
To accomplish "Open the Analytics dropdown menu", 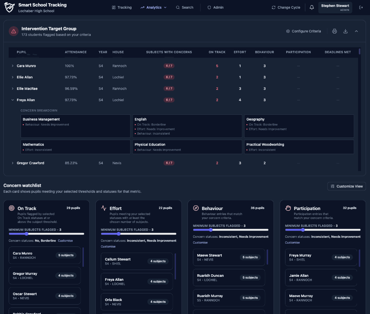I will click(154, 8).
